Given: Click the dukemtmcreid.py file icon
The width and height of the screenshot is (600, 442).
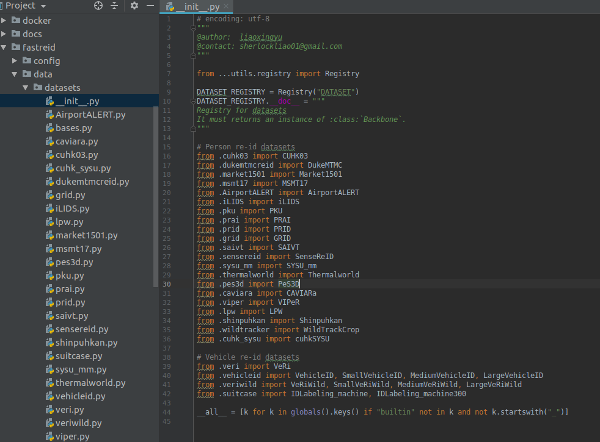Looking at the screenshot, I should (x=49, y=181).
